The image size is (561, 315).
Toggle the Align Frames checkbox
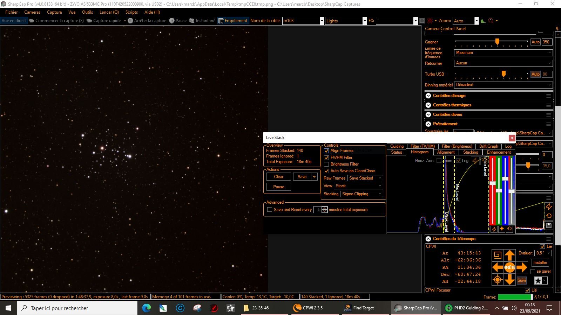click(326, 151)
